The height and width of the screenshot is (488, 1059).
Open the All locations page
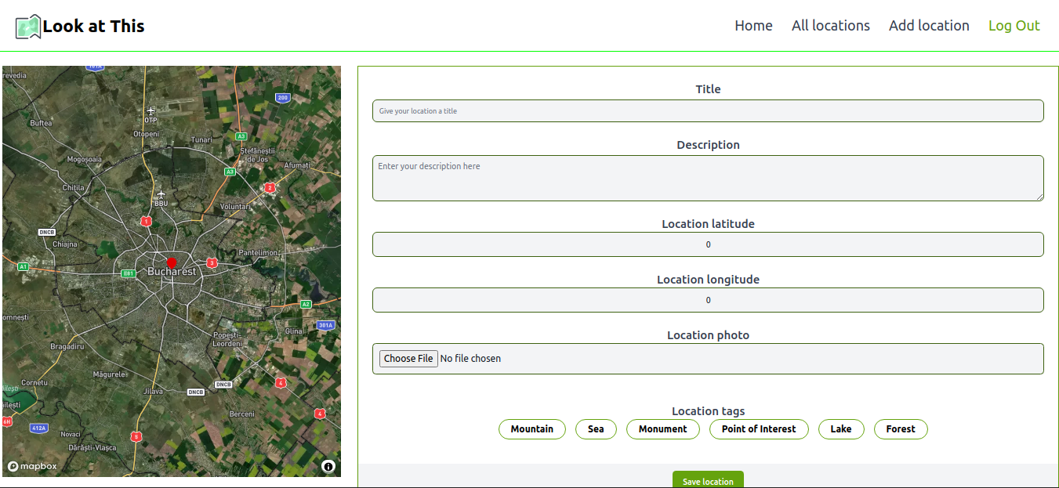tap(831, 26)
